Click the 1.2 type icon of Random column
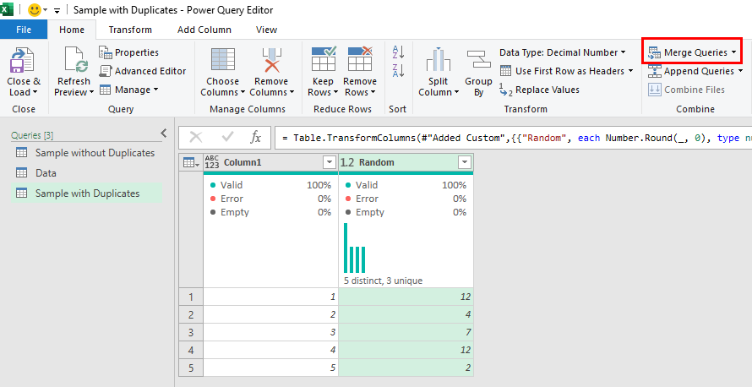 (x=347, y=162)
